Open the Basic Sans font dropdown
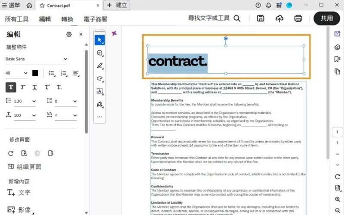The width and height of the screenshot is (344, 215). (36, 59)
